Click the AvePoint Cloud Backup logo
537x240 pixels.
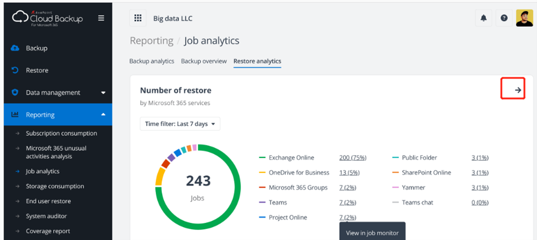(x=47, y=18)
